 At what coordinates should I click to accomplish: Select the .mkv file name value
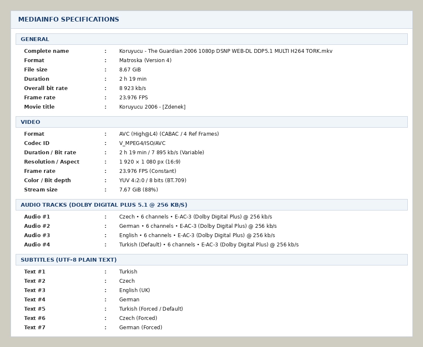[x=226, y=51]
